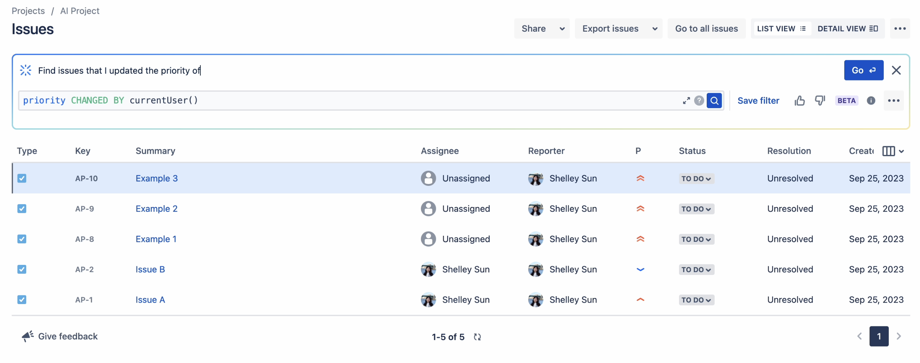Uncheck the AP-1 Issue A checkbox
Image resolution: width=920 pixels, height=363 pixels.
tap(22, 300)
